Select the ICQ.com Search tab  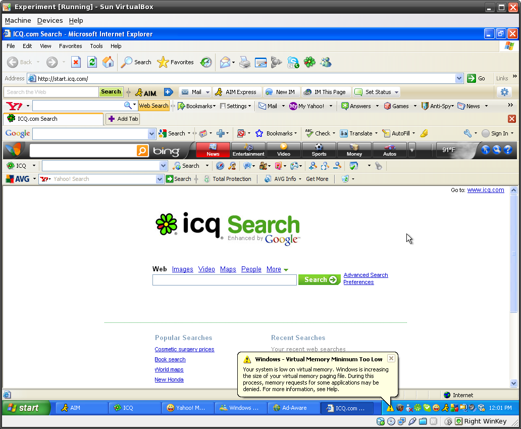tap(53, 119)
